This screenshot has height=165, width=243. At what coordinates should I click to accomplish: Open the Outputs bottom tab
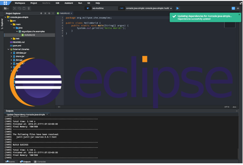[25, 162]
